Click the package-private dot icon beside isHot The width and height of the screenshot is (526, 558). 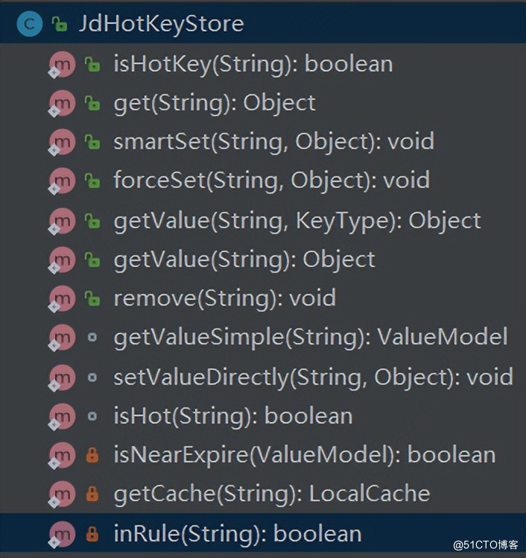92,416
